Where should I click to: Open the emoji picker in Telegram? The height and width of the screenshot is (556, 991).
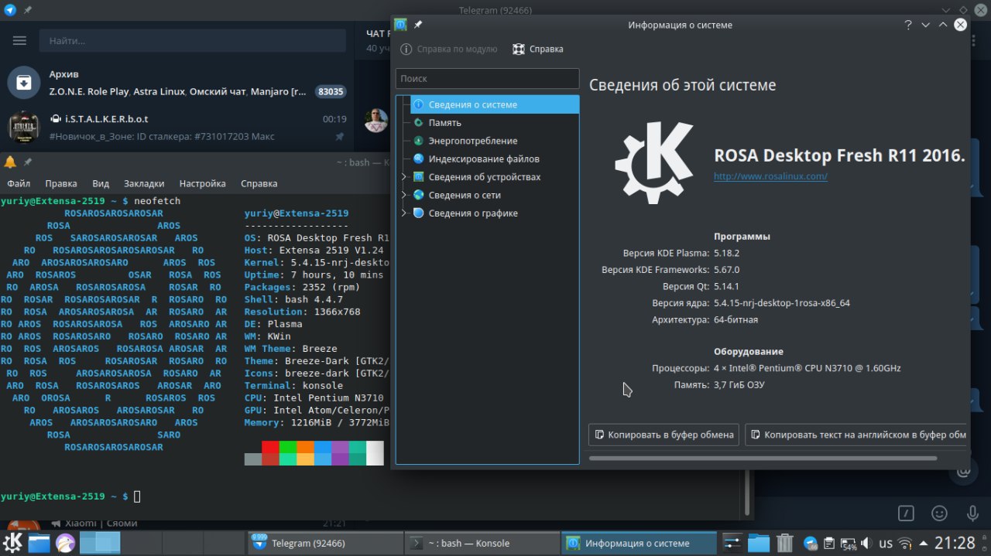[x=939, y=513]
